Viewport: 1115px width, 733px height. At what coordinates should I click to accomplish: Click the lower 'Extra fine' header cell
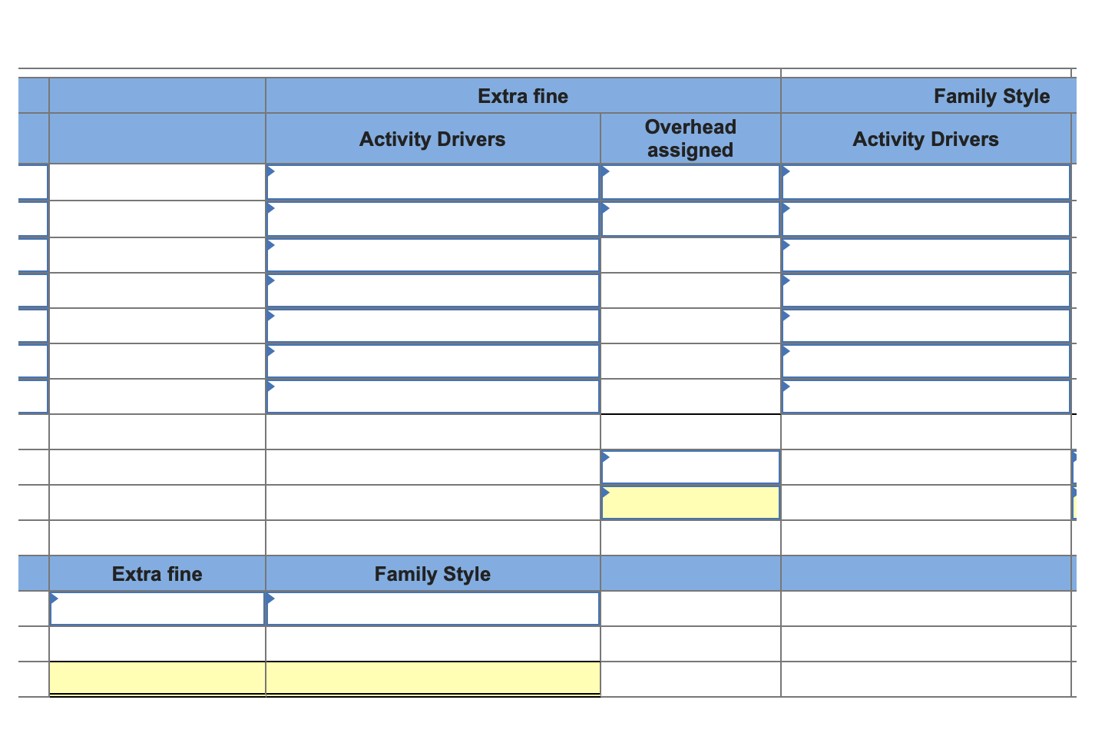[x=157, y=574]
